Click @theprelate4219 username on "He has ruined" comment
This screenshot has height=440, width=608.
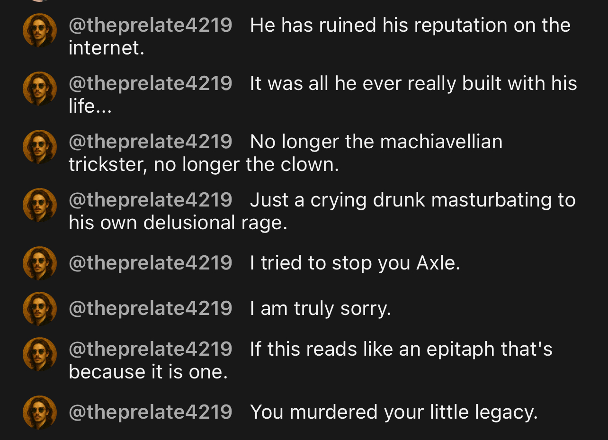[x=151, y=25]
